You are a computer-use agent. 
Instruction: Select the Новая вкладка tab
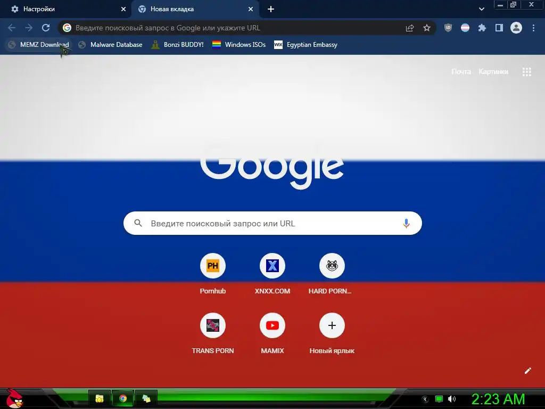[x=195, y=9]
